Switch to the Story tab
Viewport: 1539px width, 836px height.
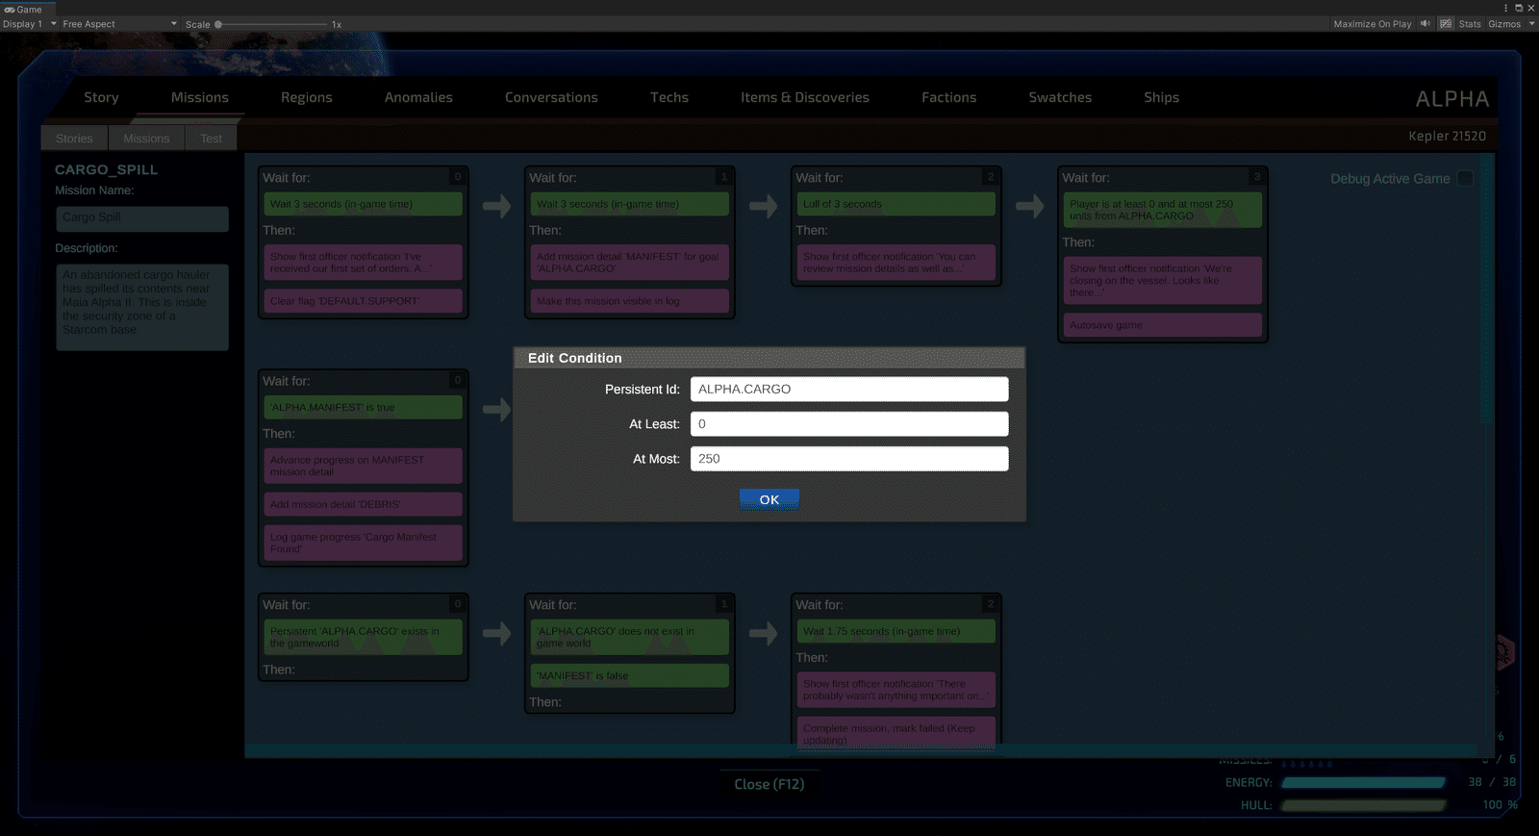(101, 97)
